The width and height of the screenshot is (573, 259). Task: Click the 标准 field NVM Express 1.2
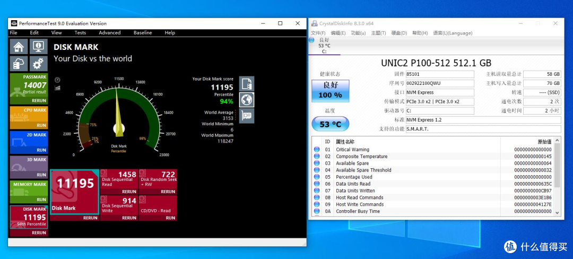(x=483, y=120)
